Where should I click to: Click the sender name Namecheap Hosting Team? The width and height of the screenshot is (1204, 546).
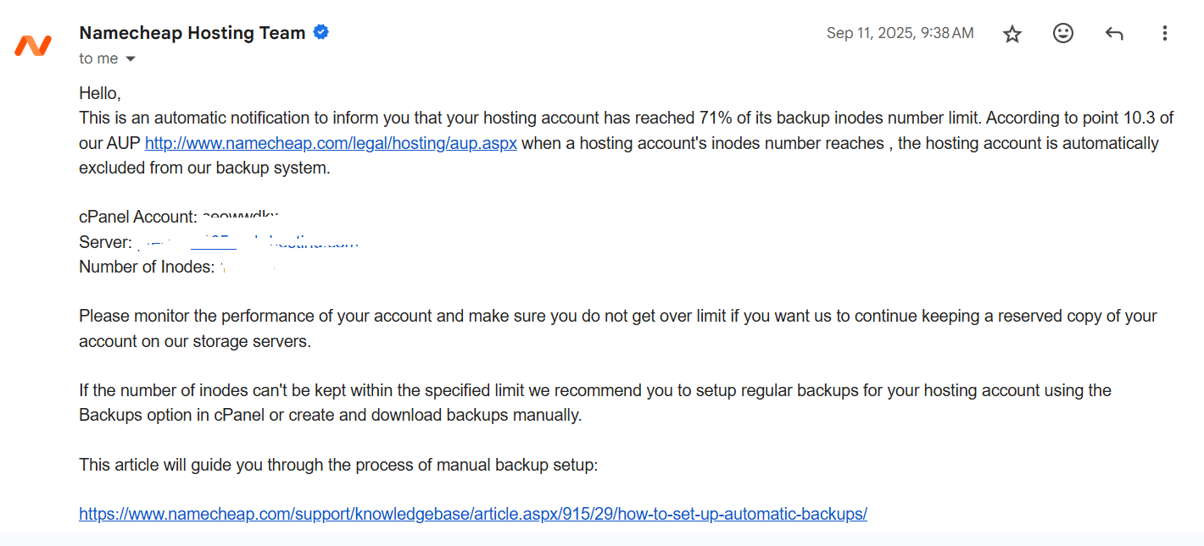pyautogui.click(x=192, y=33)
